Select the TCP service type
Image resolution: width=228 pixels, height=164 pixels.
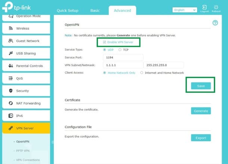120,50
